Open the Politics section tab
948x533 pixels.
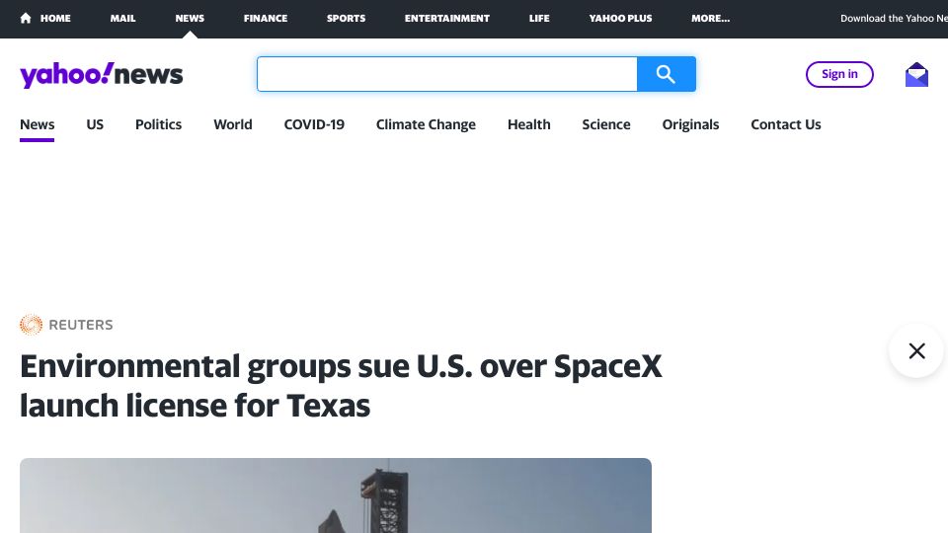point(158,124)
